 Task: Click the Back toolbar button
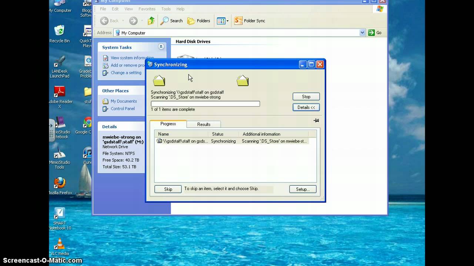[110, 21]
